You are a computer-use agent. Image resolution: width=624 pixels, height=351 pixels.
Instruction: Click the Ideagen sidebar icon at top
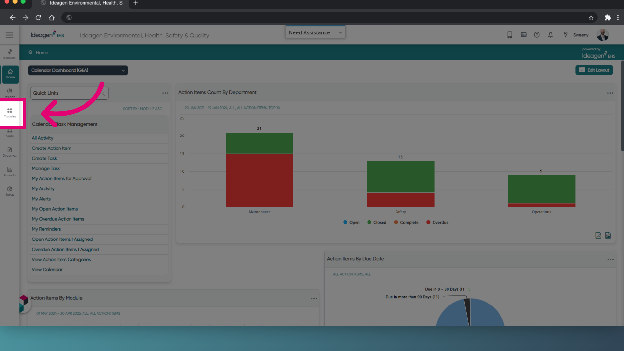[10, 54]
